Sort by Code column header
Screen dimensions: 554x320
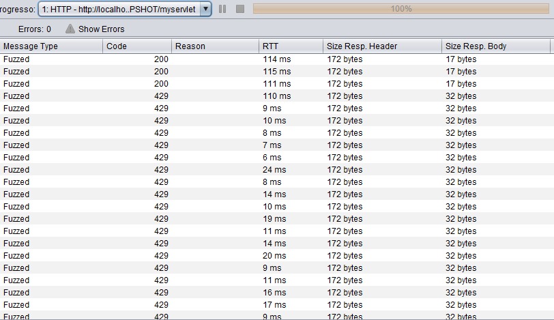137,46
